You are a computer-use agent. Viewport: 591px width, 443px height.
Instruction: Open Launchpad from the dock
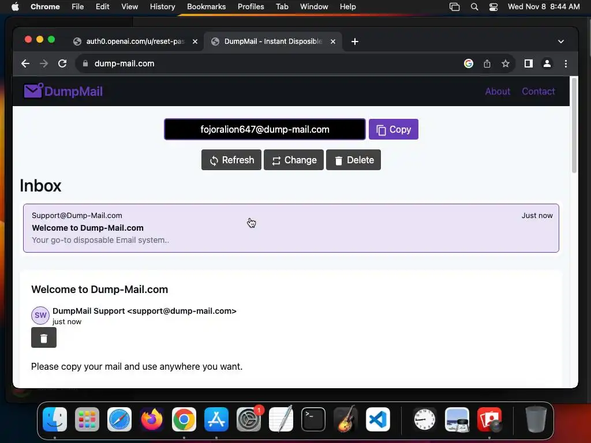(x=87, y=419)
